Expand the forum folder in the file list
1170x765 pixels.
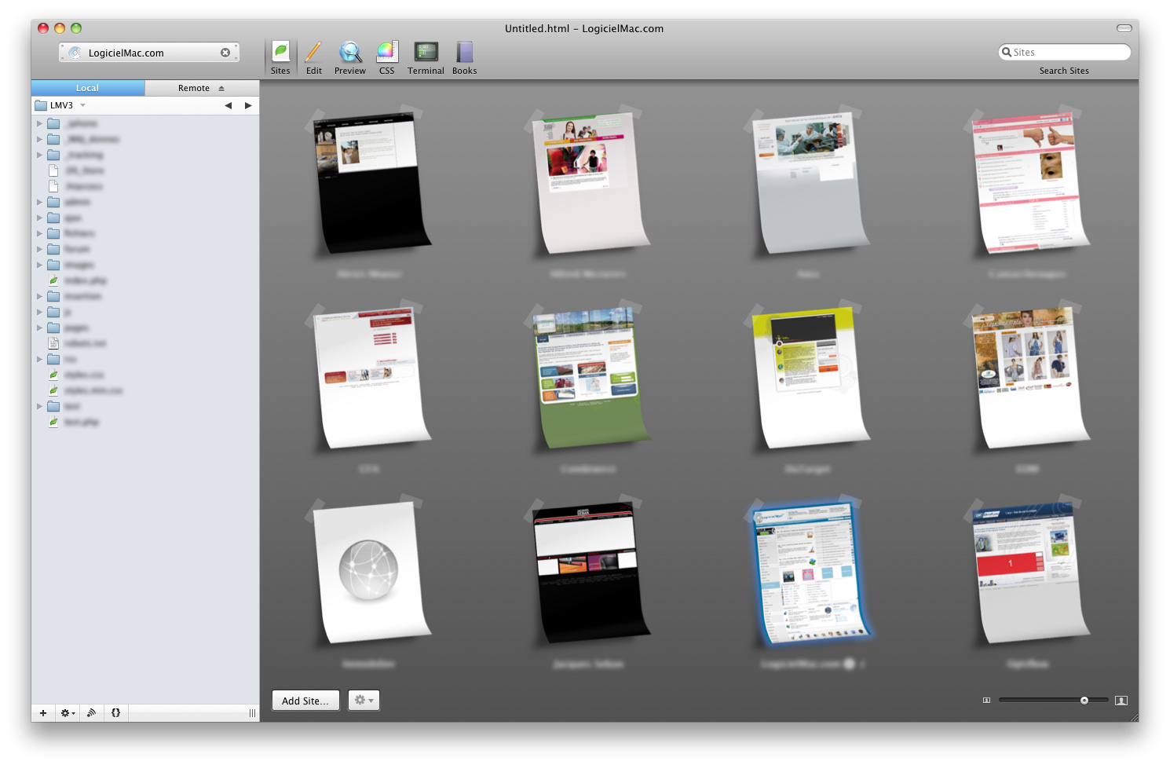39,249
